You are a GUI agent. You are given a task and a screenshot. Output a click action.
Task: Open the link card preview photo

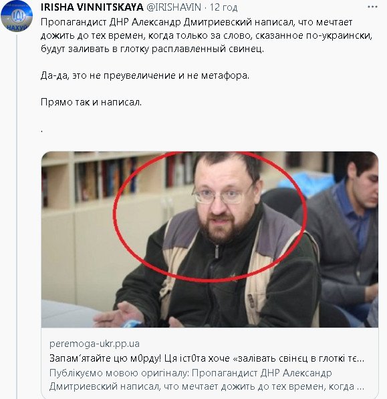coord(210,239)
